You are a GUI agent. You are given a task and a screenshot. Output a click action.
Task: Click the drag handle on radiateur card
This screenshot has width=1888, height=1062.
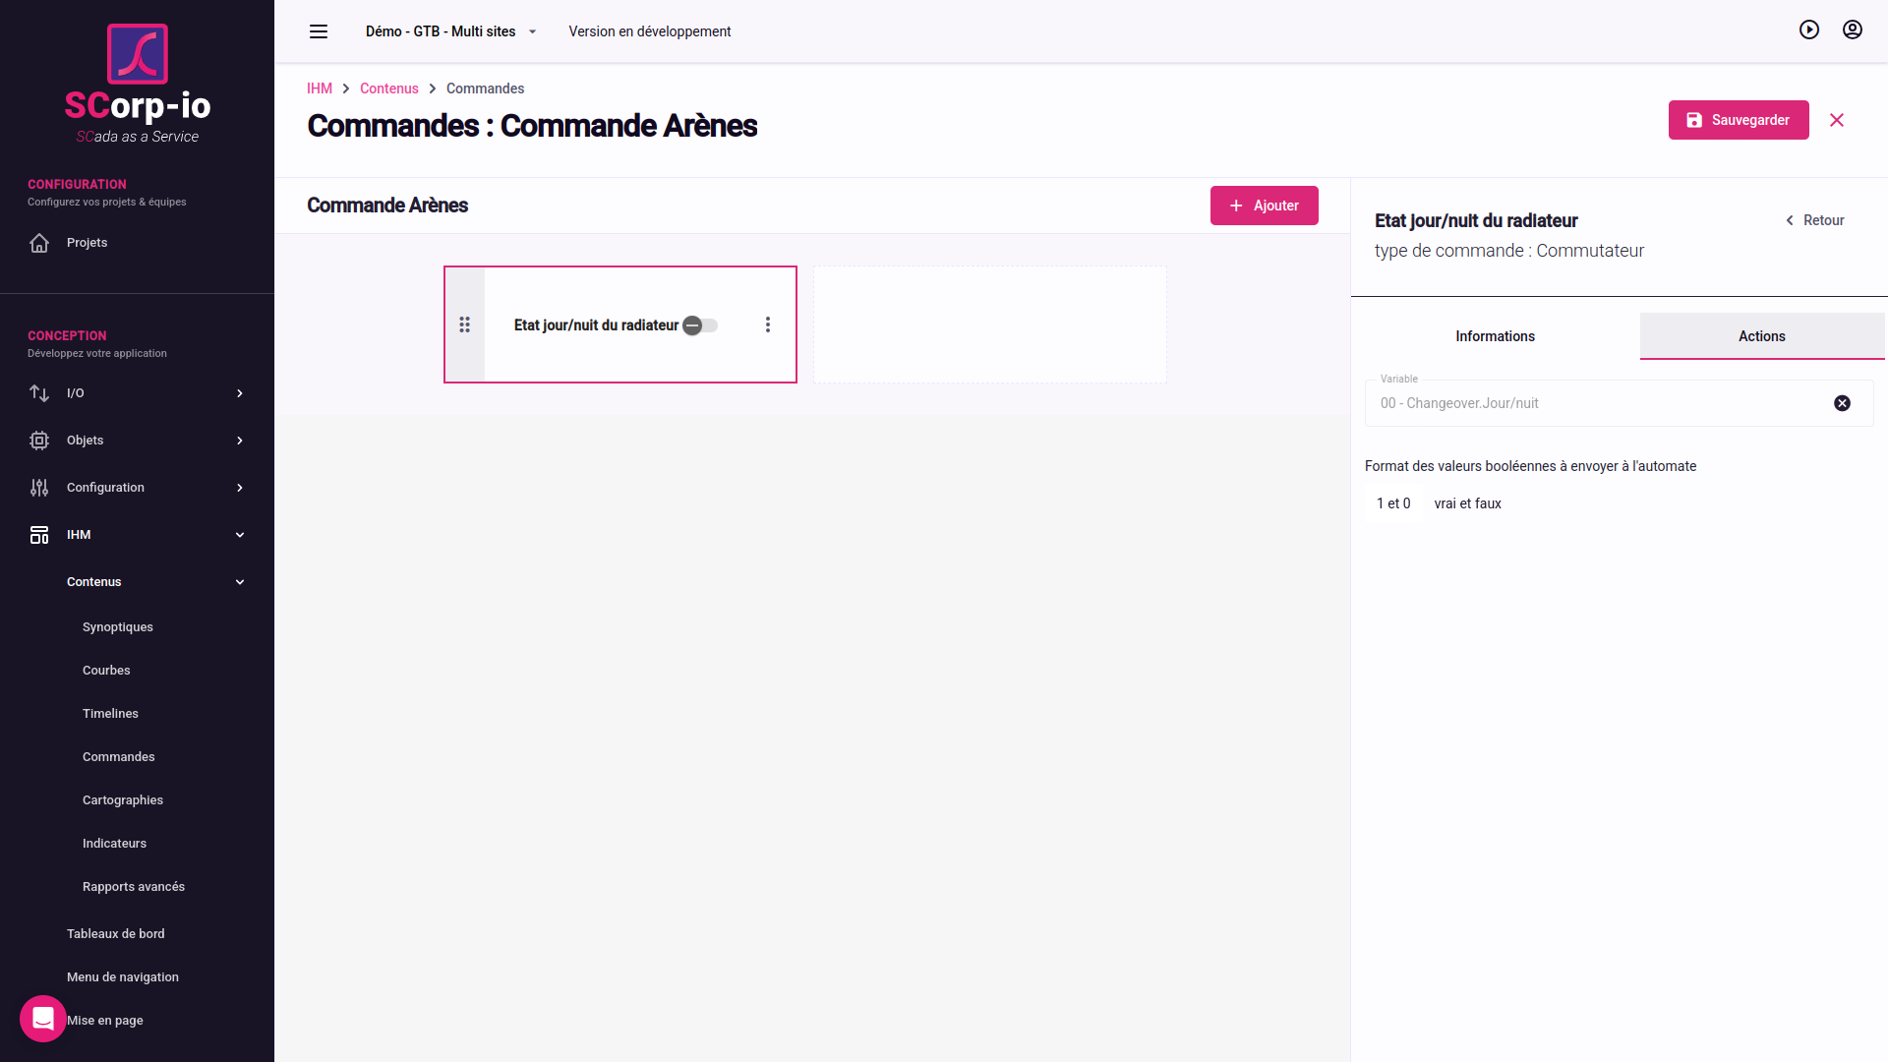click(x=465, y=324)
